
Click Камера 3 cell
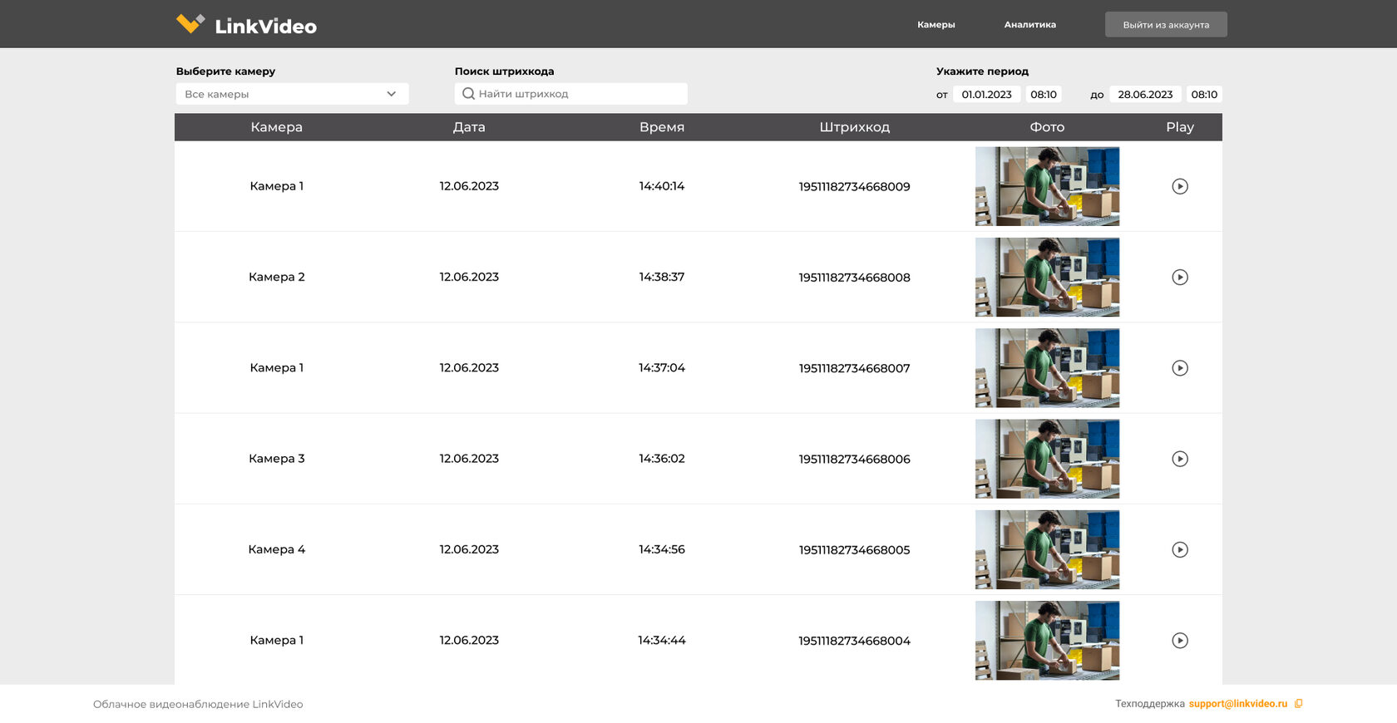point(277,459)
